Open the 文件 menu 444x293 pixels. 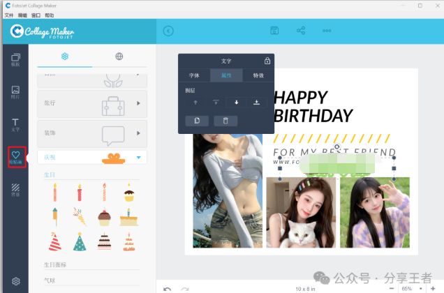(9, 15)
